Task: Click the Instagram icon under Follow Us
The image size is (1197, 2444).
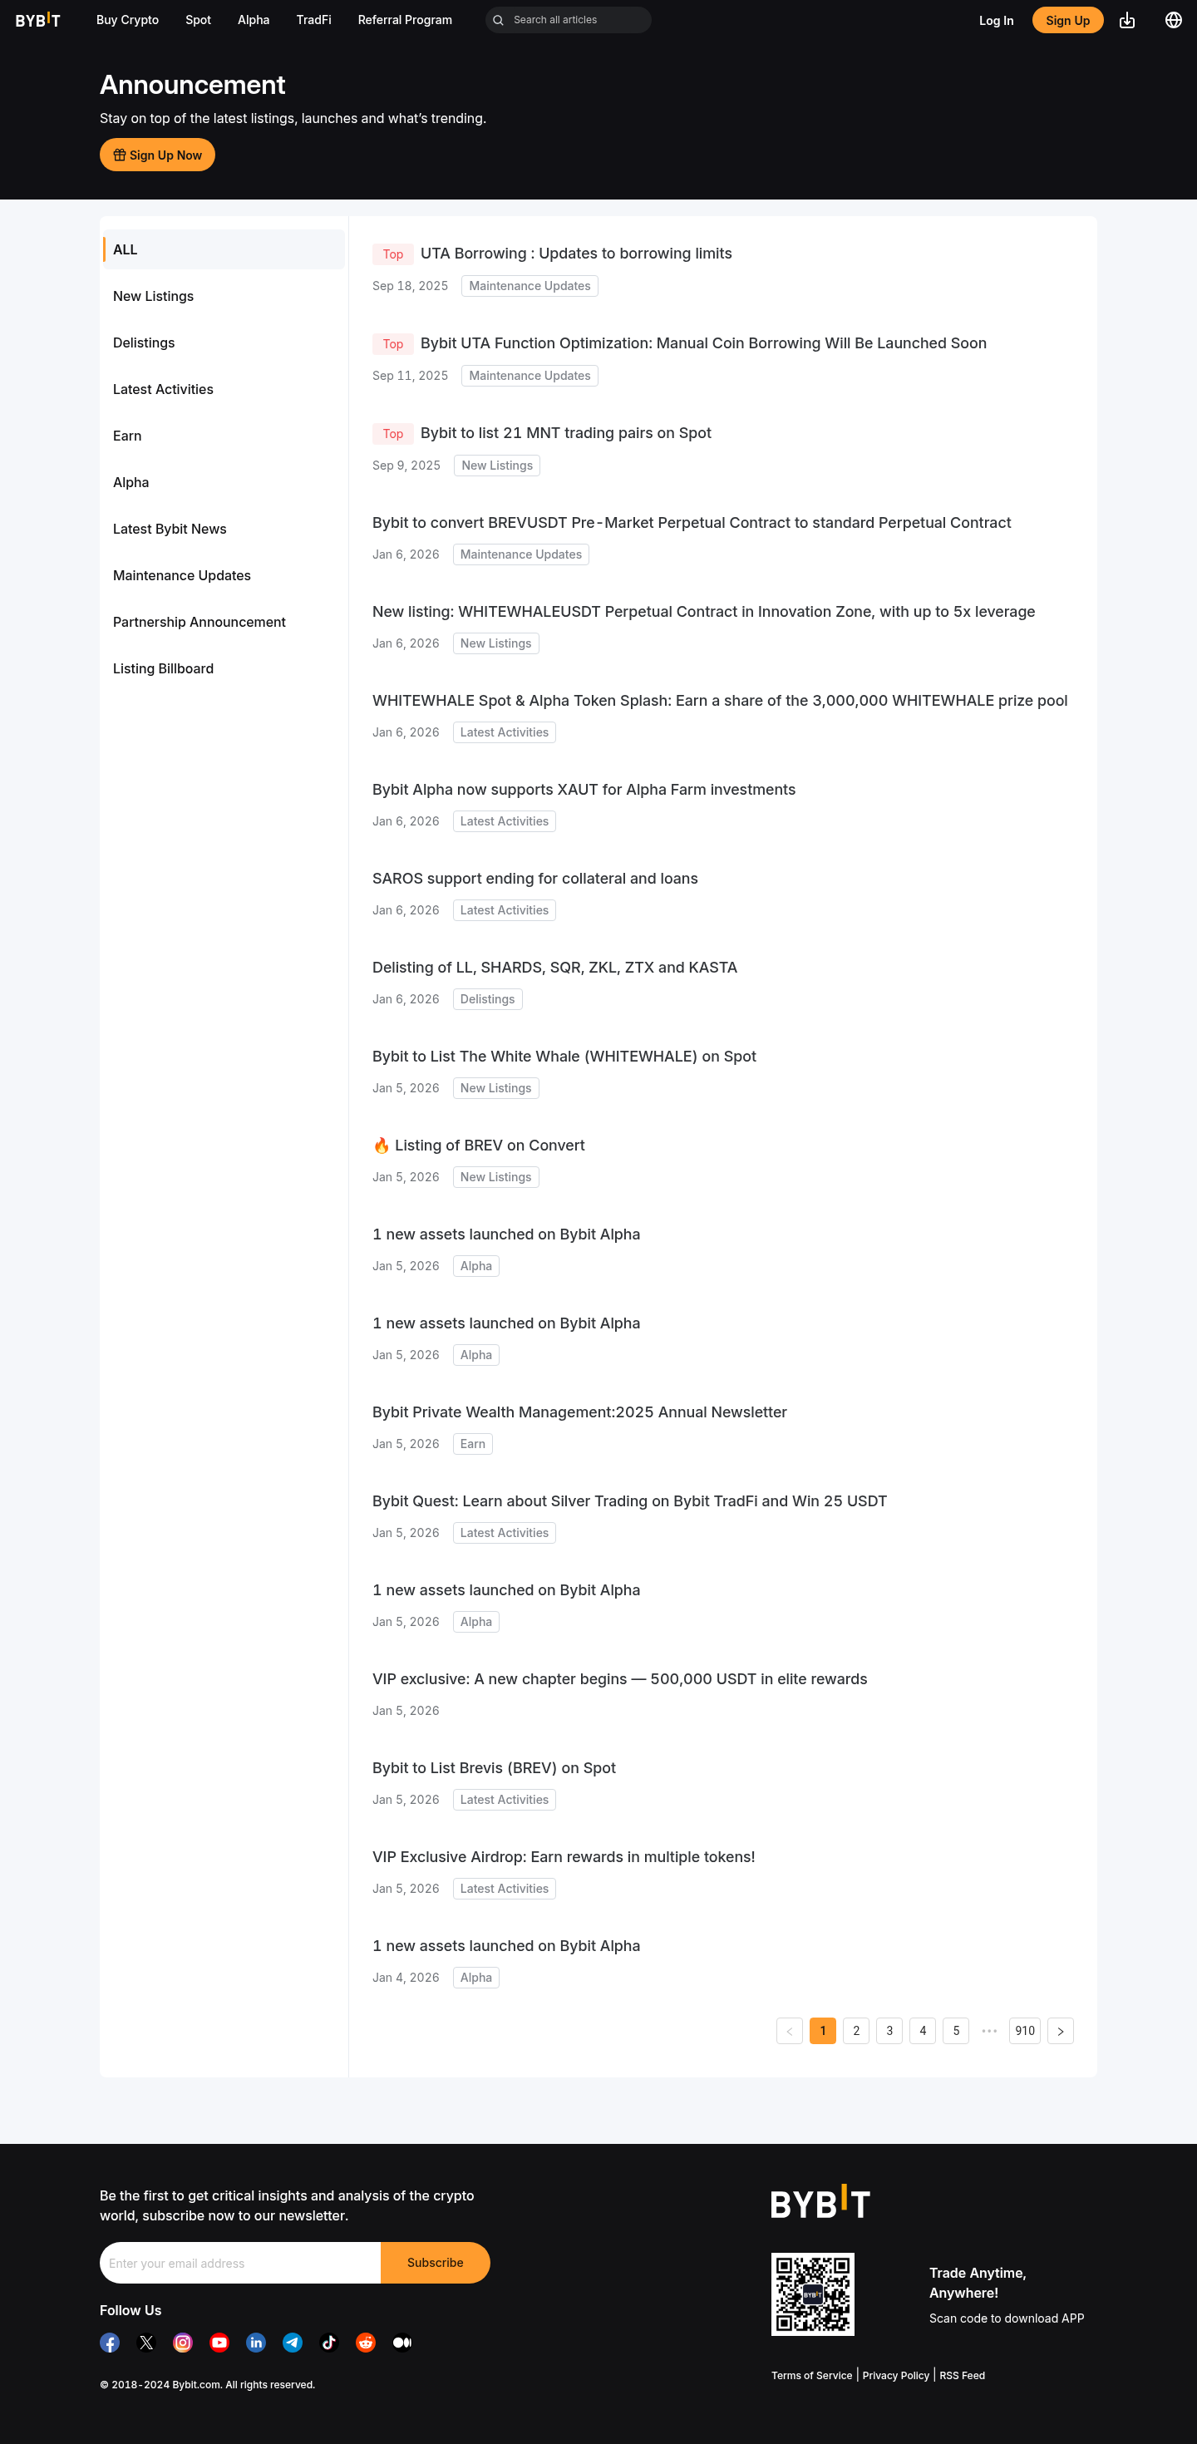Action: click(x=182, y=2343)
